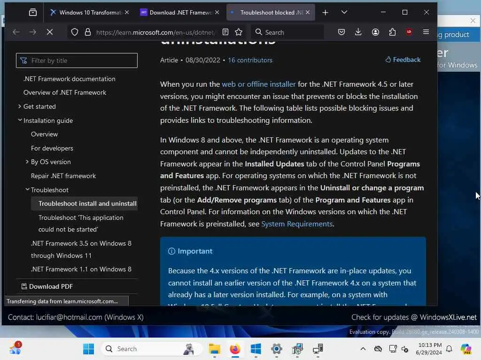
Task: Click the Download PDF button
Action: [x=47, y=286]
